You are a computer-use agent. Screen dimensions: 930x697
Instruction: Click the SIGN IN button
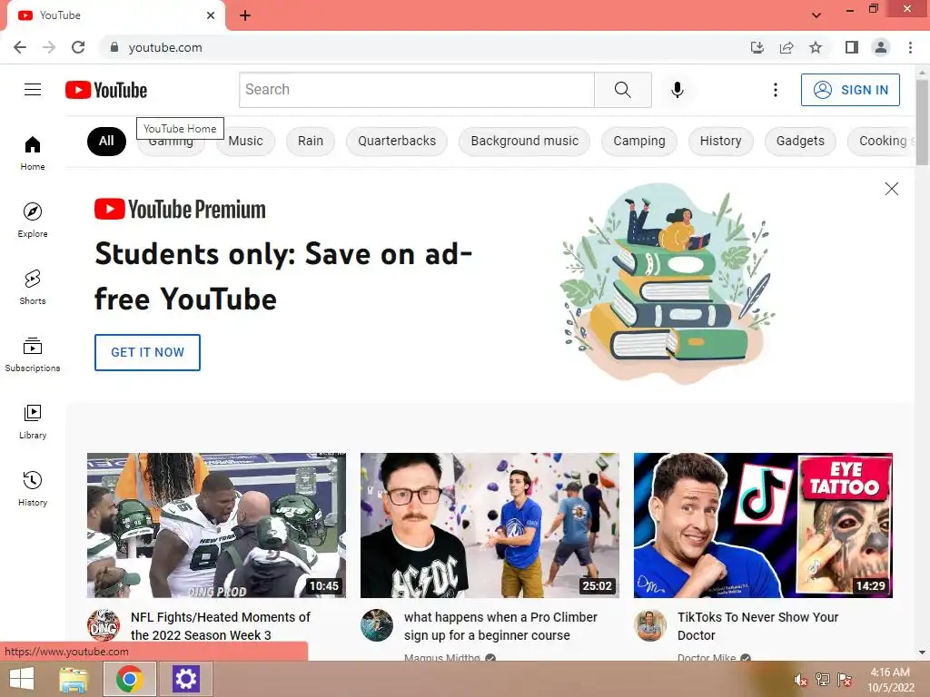(850, 90)
